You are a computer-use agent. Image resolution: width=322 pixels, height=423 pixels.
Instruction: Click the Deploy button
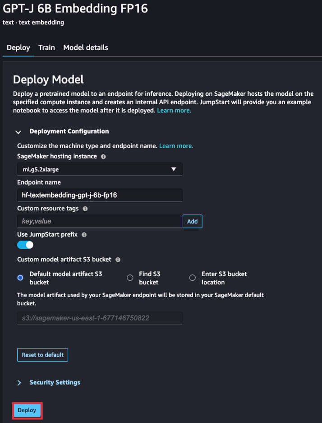(x=27, y=410)
